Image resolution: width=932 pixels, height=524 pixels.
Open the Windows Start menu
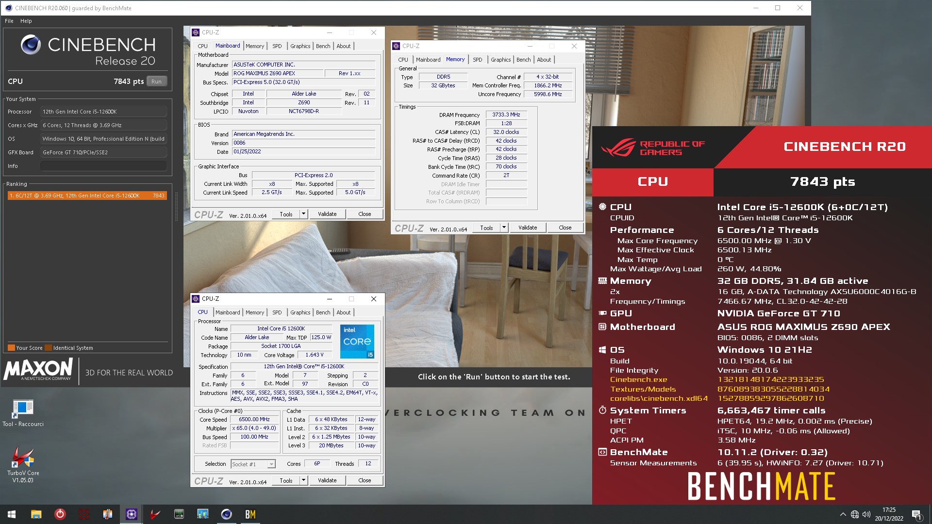click(x=12, y=514)
